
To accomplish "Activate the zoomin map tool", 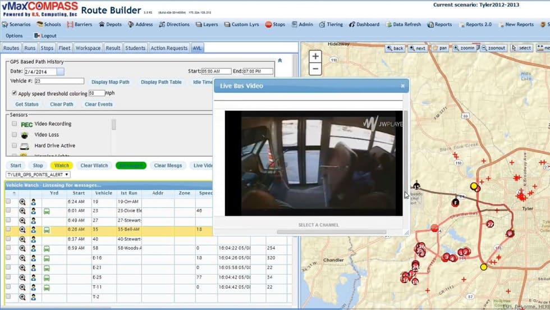I will tap(464, 48).
